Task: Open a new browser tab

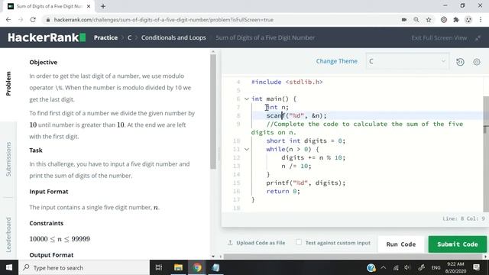Action: [103, 6]
